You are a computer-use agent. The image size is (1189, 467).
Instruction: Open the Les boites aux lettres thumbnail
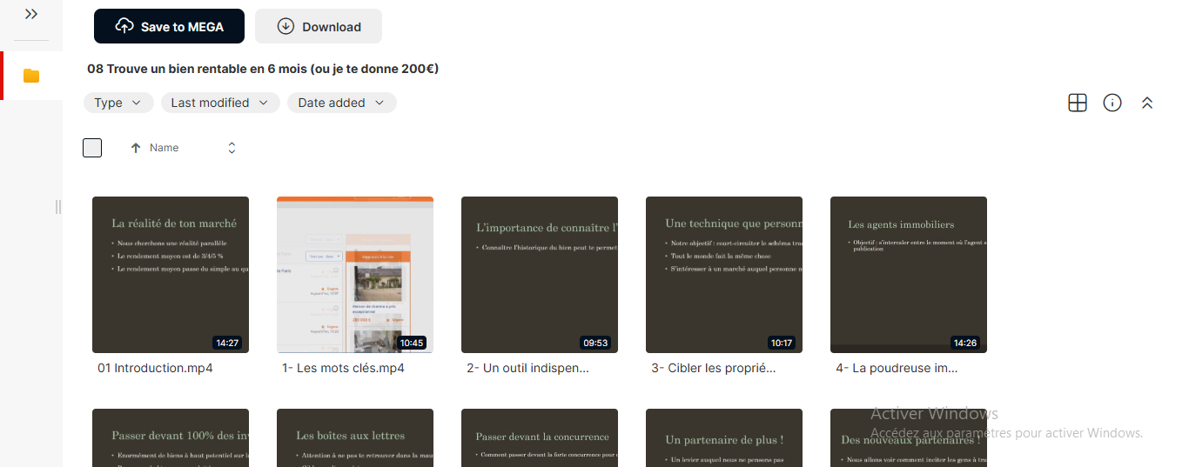click(x=355, y=437)
